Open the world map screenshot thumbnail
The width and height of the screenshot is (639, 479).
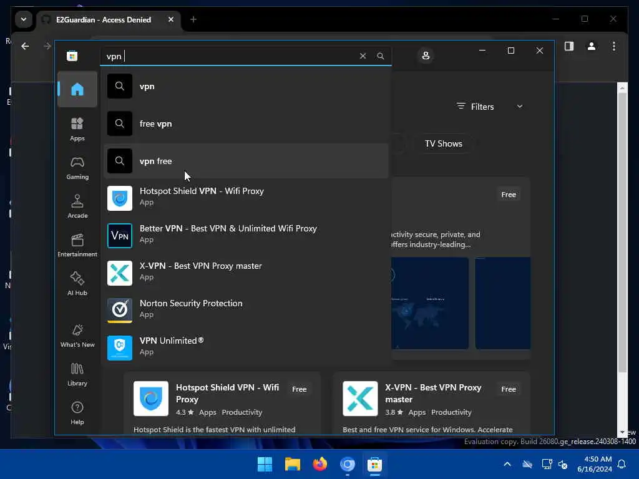tap(430, 303)
